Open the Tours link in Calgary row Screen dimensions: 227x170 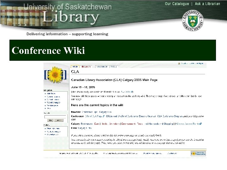[x=140, y=124]
